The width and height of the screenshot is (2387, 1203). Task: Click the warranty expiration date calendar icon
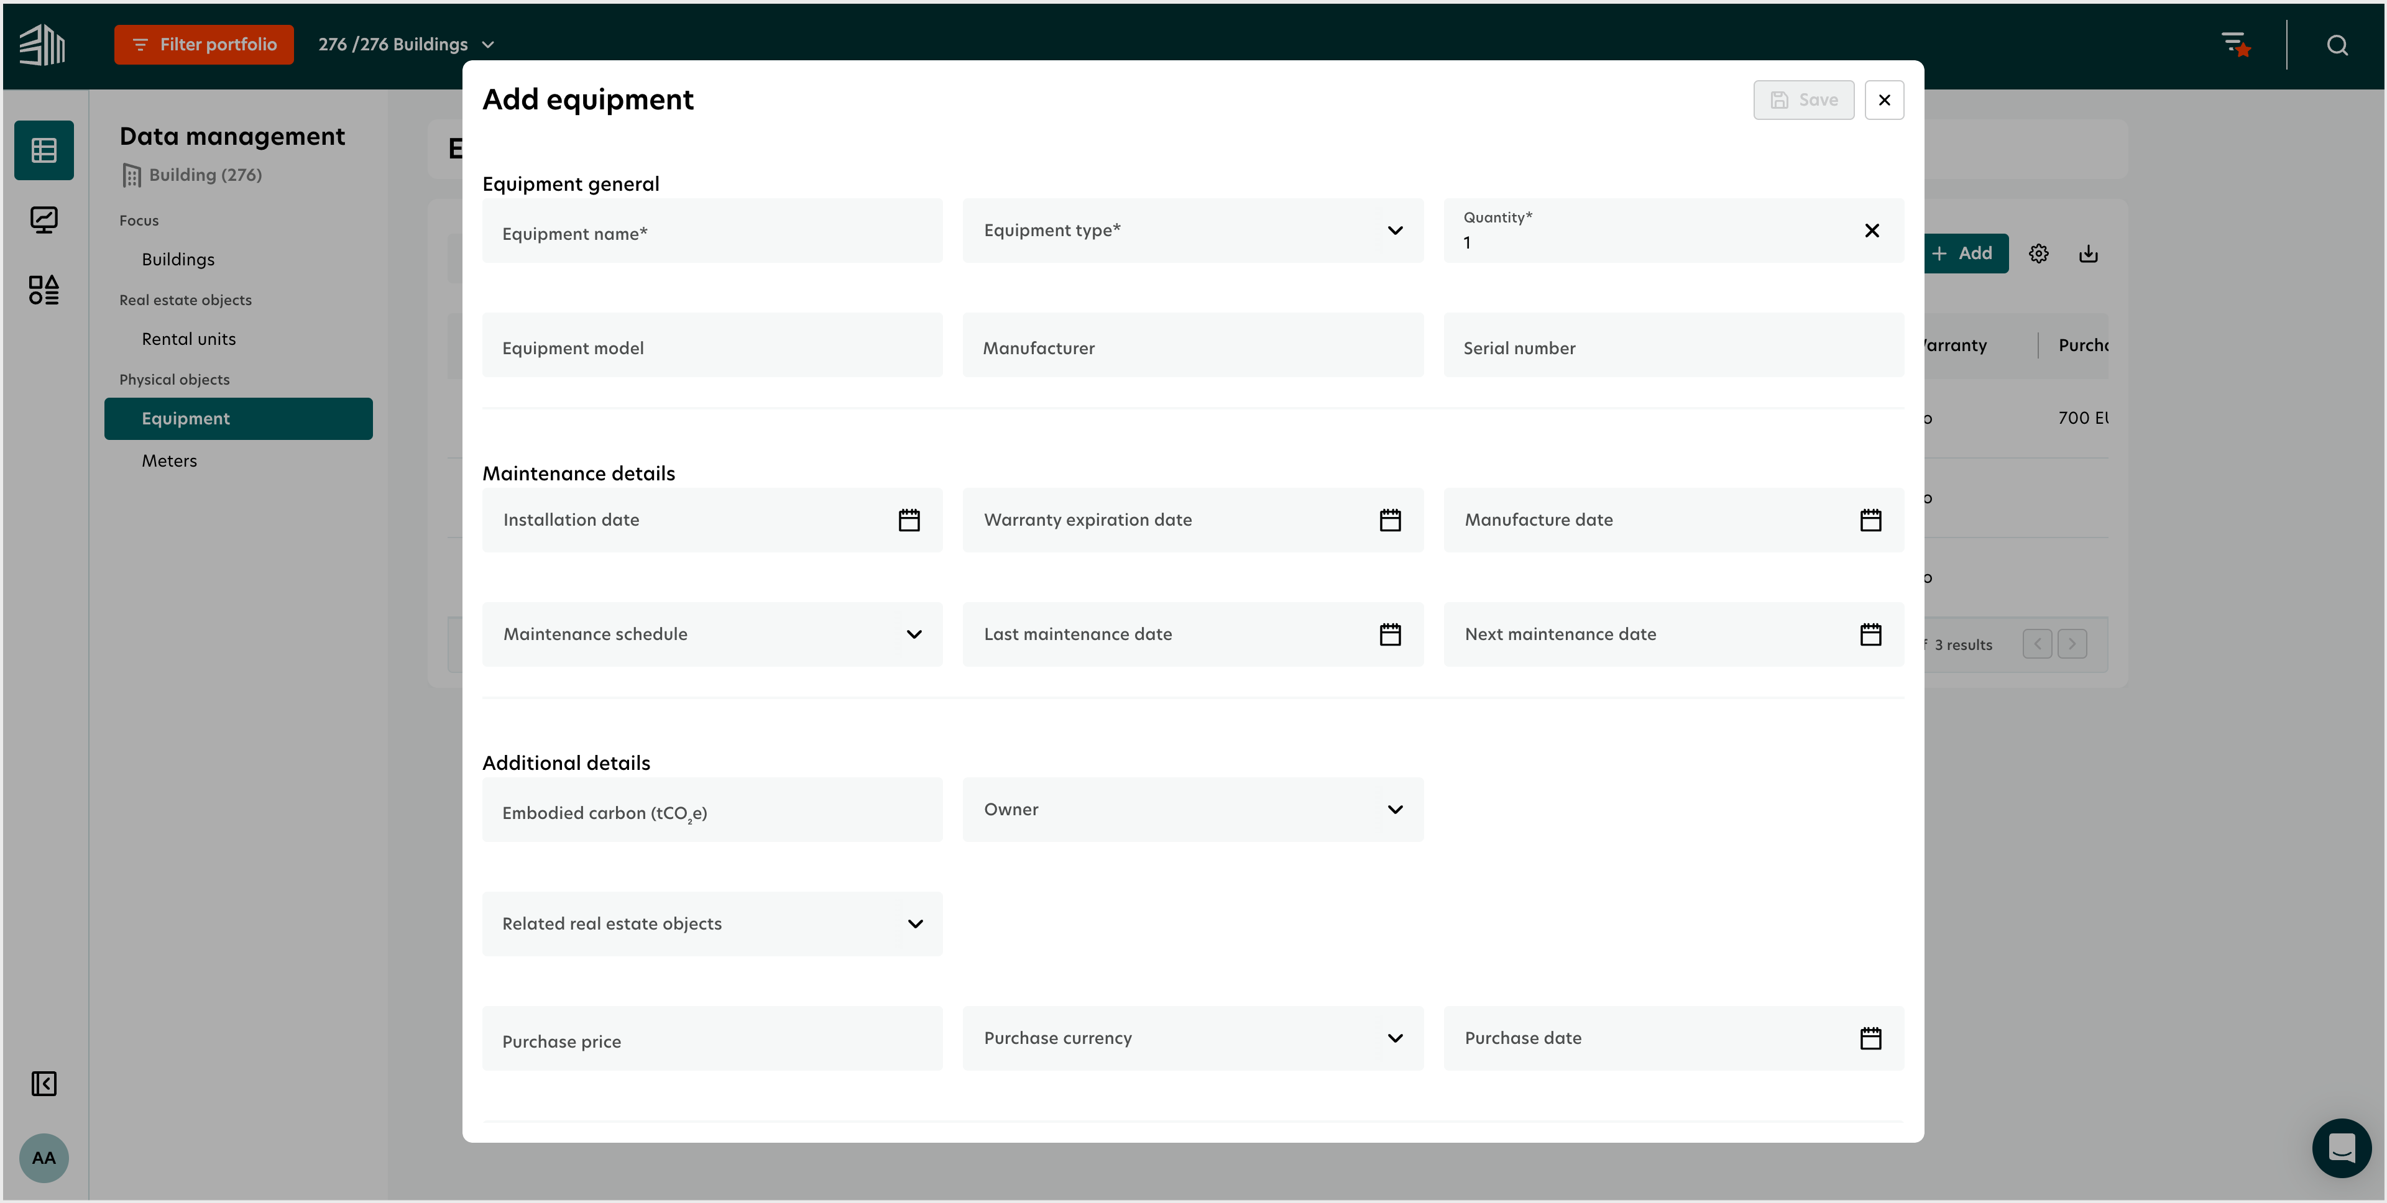coord(1391,519)
